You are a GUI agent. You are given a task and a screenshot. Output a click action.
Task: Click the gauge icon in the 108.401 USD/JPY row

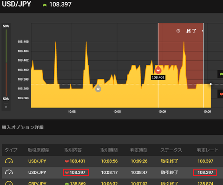tap(9, 161)
